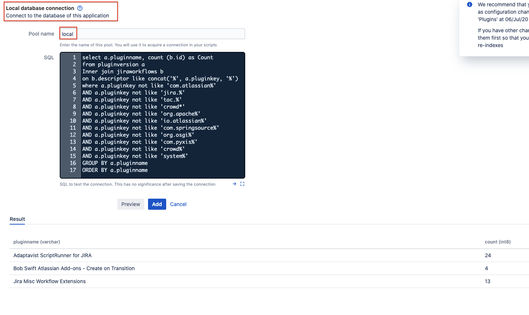Cancel the connection setup
This screenshot has width=529, height=315.
[178, 204]
